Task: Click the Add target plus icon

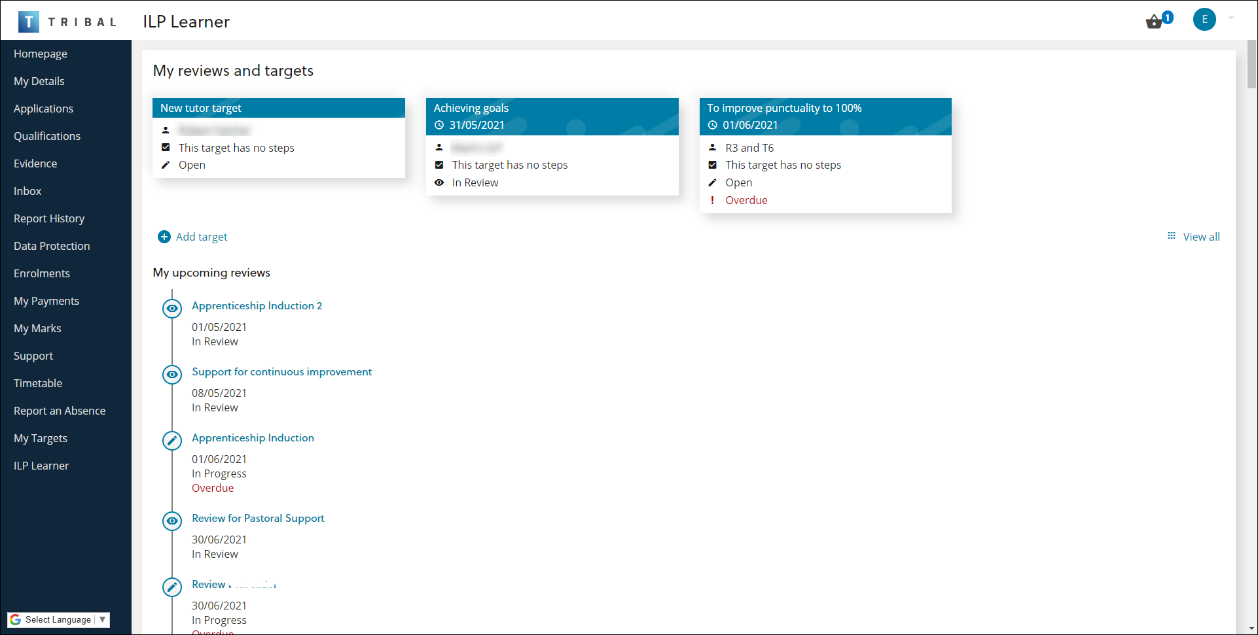Action: point(164,237)
